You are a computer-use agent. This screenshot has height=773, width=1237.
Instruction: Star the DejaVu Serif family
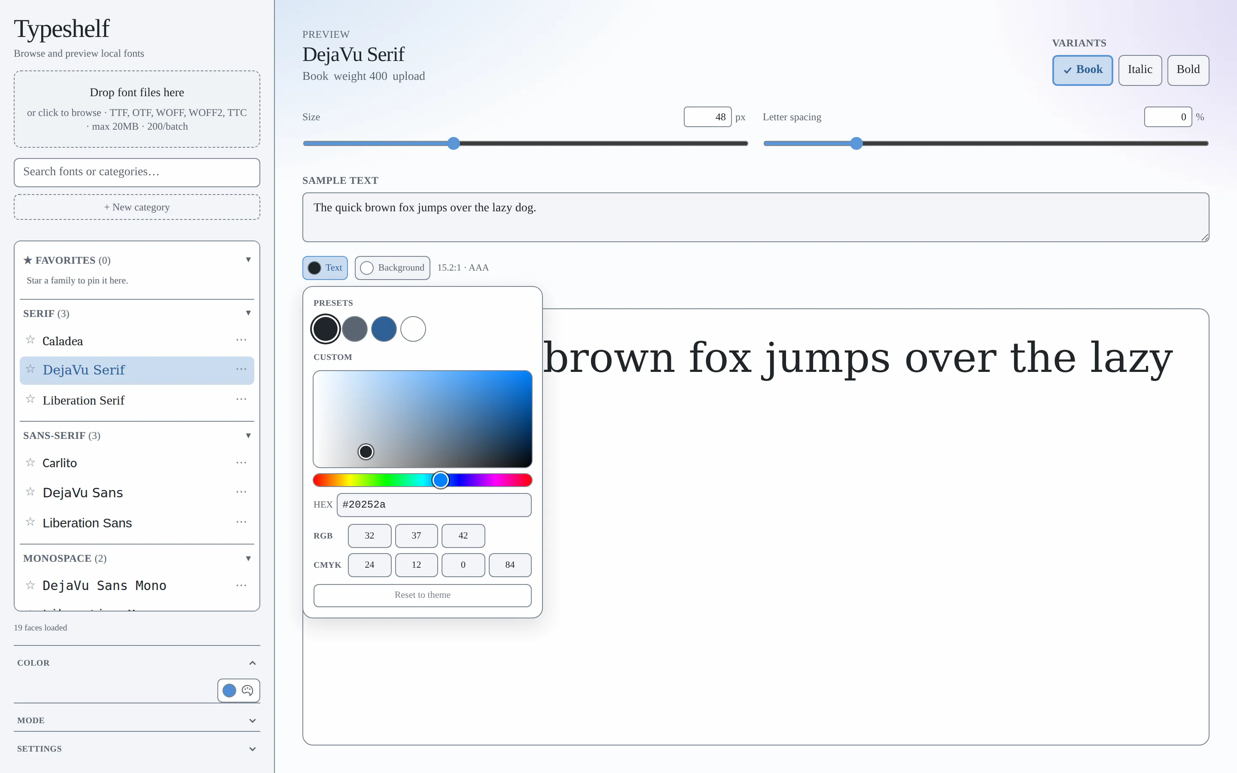[30, 369]
